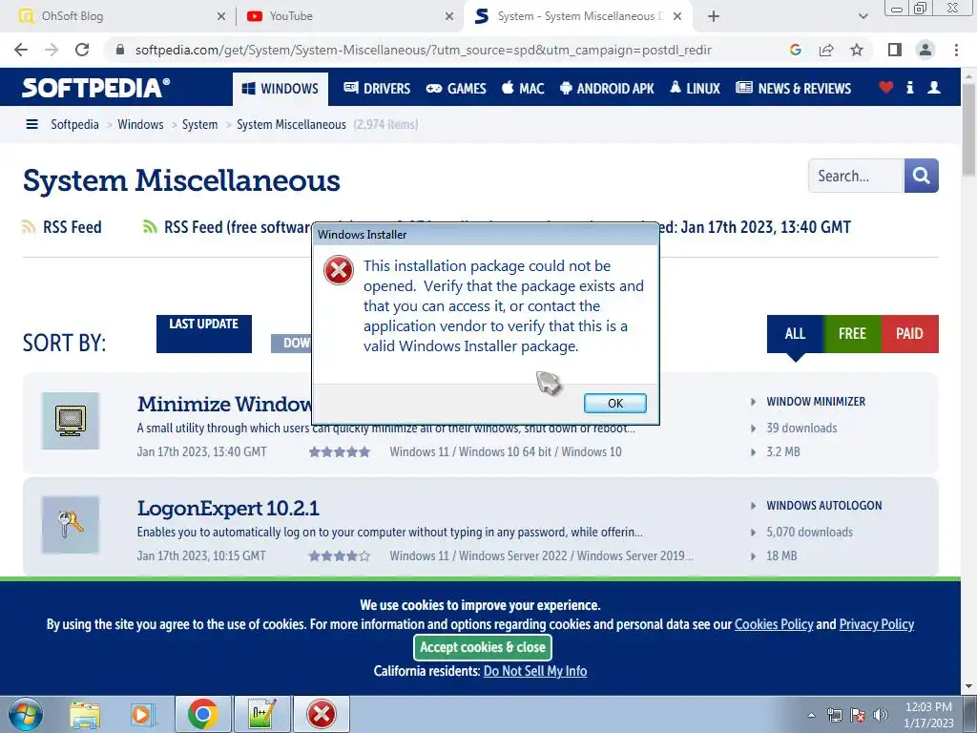The height and width of the screenshot is (733, 977).
Task: Click WINDOWS AUTOLOGON category link
Action: point(823,506)
